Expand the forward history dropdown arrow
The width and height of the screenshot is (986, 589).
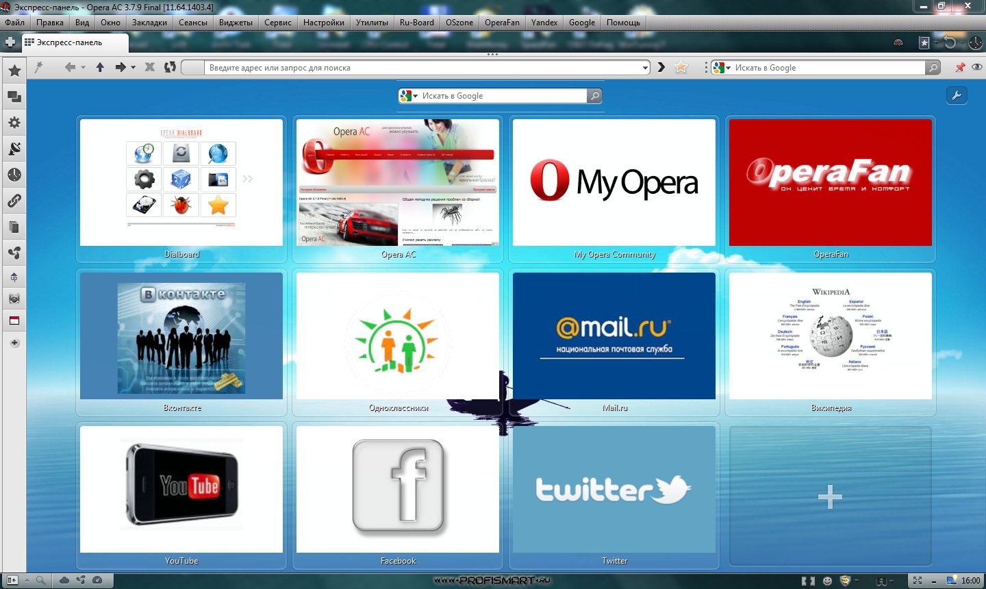click(x=133, y=68)
